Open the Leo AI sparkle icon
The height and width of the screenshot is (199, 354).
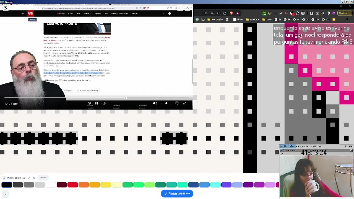(x=323, y=13)
